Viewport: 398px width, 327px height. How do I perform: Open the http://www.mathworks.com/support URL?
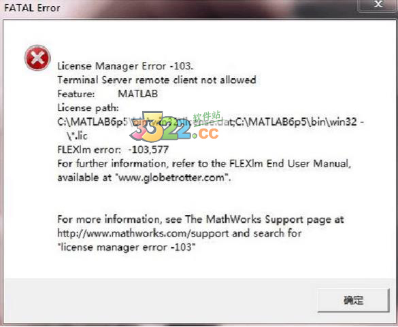point(143,233)
